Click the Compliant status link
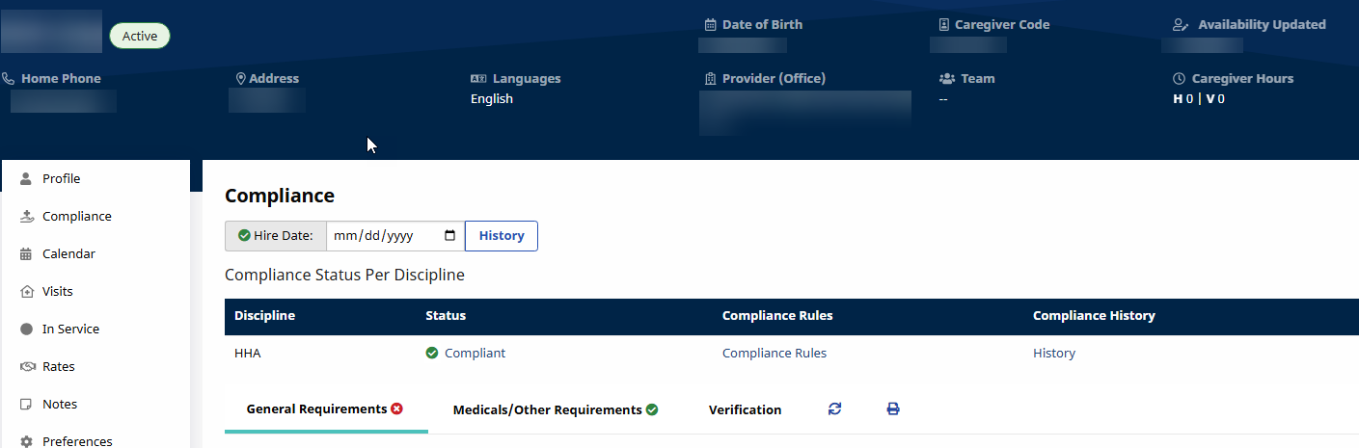The height and width of the screenshot is (448, 1359). 475,354
